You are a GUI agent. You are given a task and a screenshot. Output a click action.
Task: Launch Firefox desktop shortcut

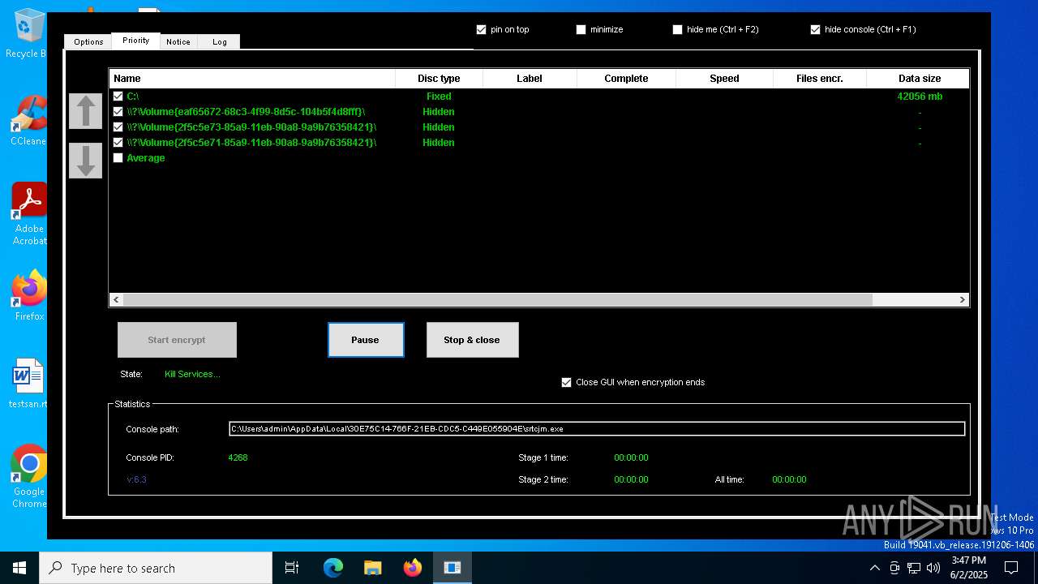(x=29, y=294)
